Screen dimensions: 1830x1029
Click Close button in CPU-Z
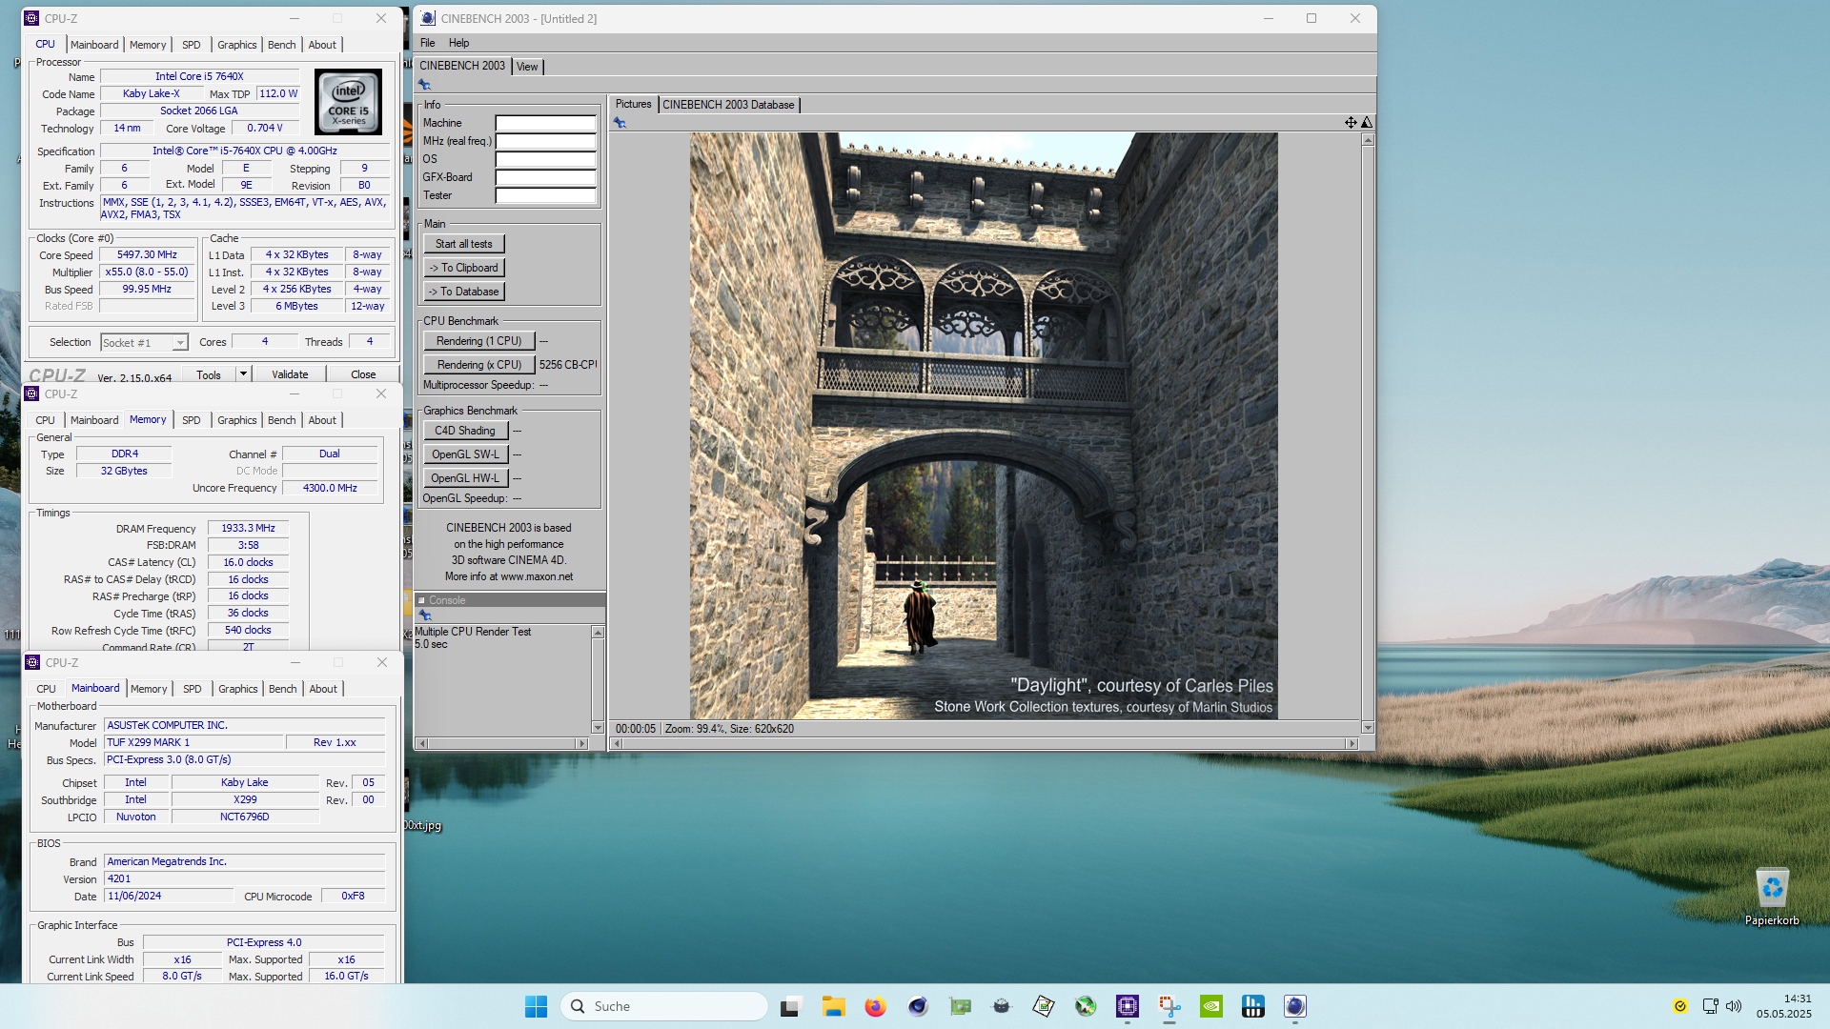363,374
